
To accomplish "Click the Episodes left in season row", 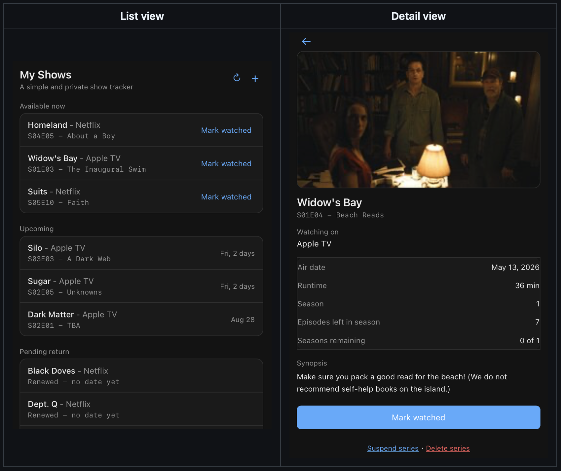I will [418, 322].
